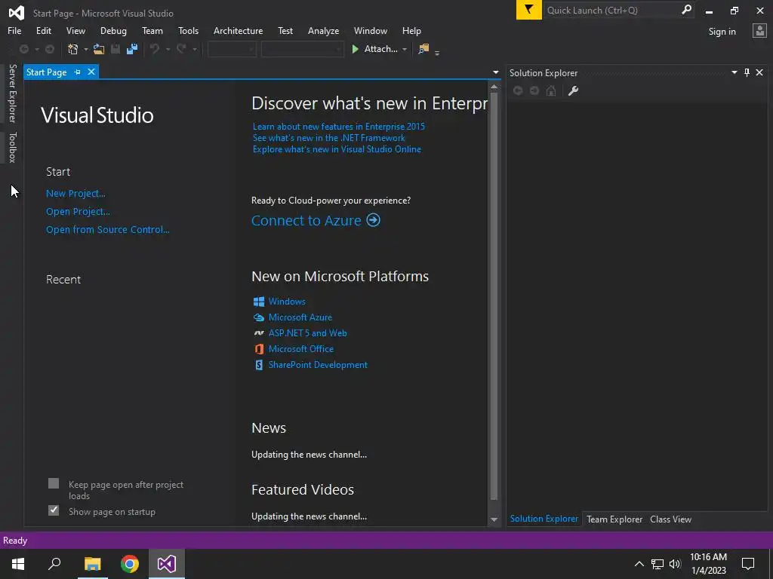
Task: Open the Undo history dropdown arrow
Action: (168, 49)
